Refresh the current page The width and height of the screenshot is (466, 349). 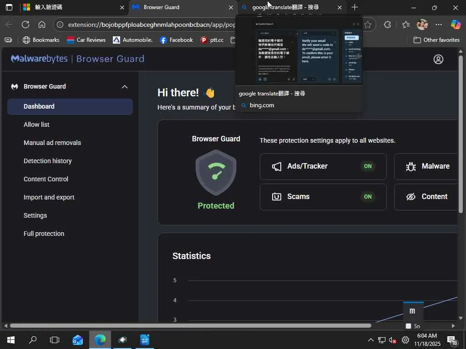[25, 25]
